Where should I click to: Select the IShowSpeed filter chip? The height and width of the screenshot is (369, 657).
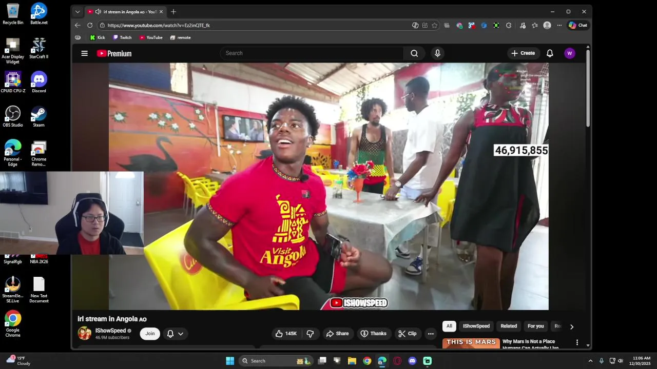tap(476, 326)
